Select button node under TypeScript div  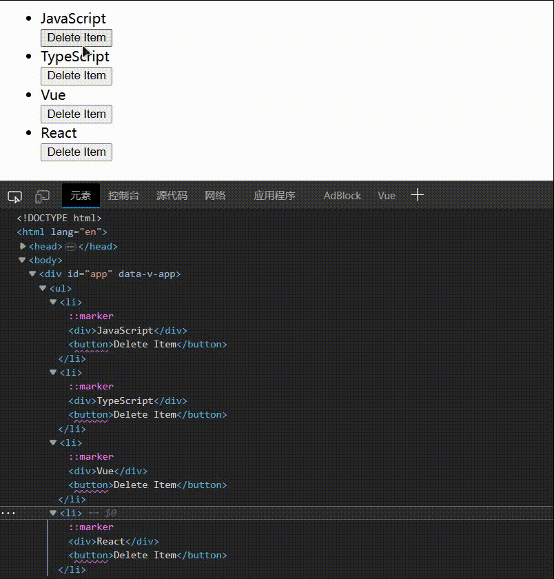[147, 415]
